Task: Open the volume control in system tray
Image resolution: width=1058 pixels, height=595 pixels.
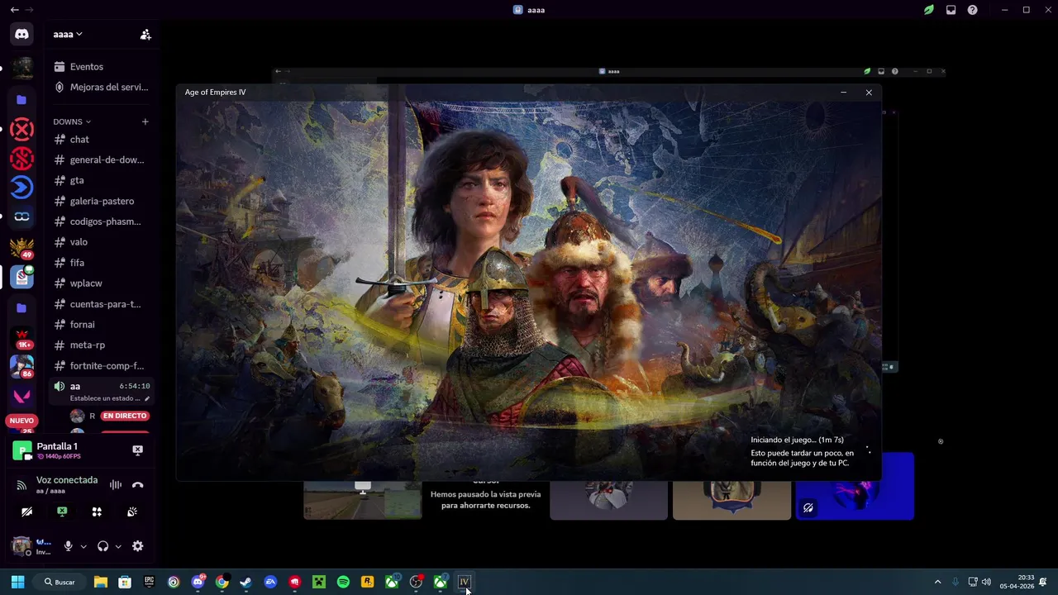Action: point(986,582)
